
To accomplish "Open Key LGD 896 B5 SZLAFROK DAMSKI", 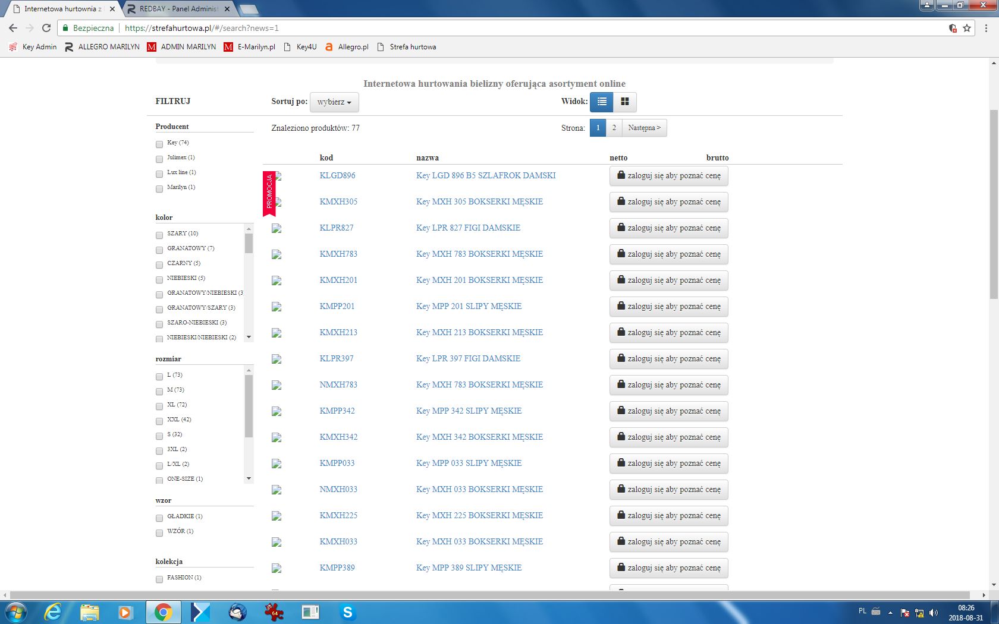I will click(485, 175).
